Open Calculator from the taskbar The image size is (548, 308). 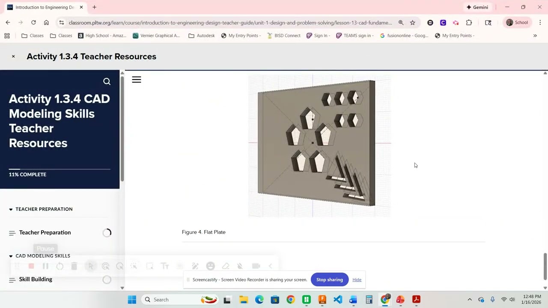[369, 299]
